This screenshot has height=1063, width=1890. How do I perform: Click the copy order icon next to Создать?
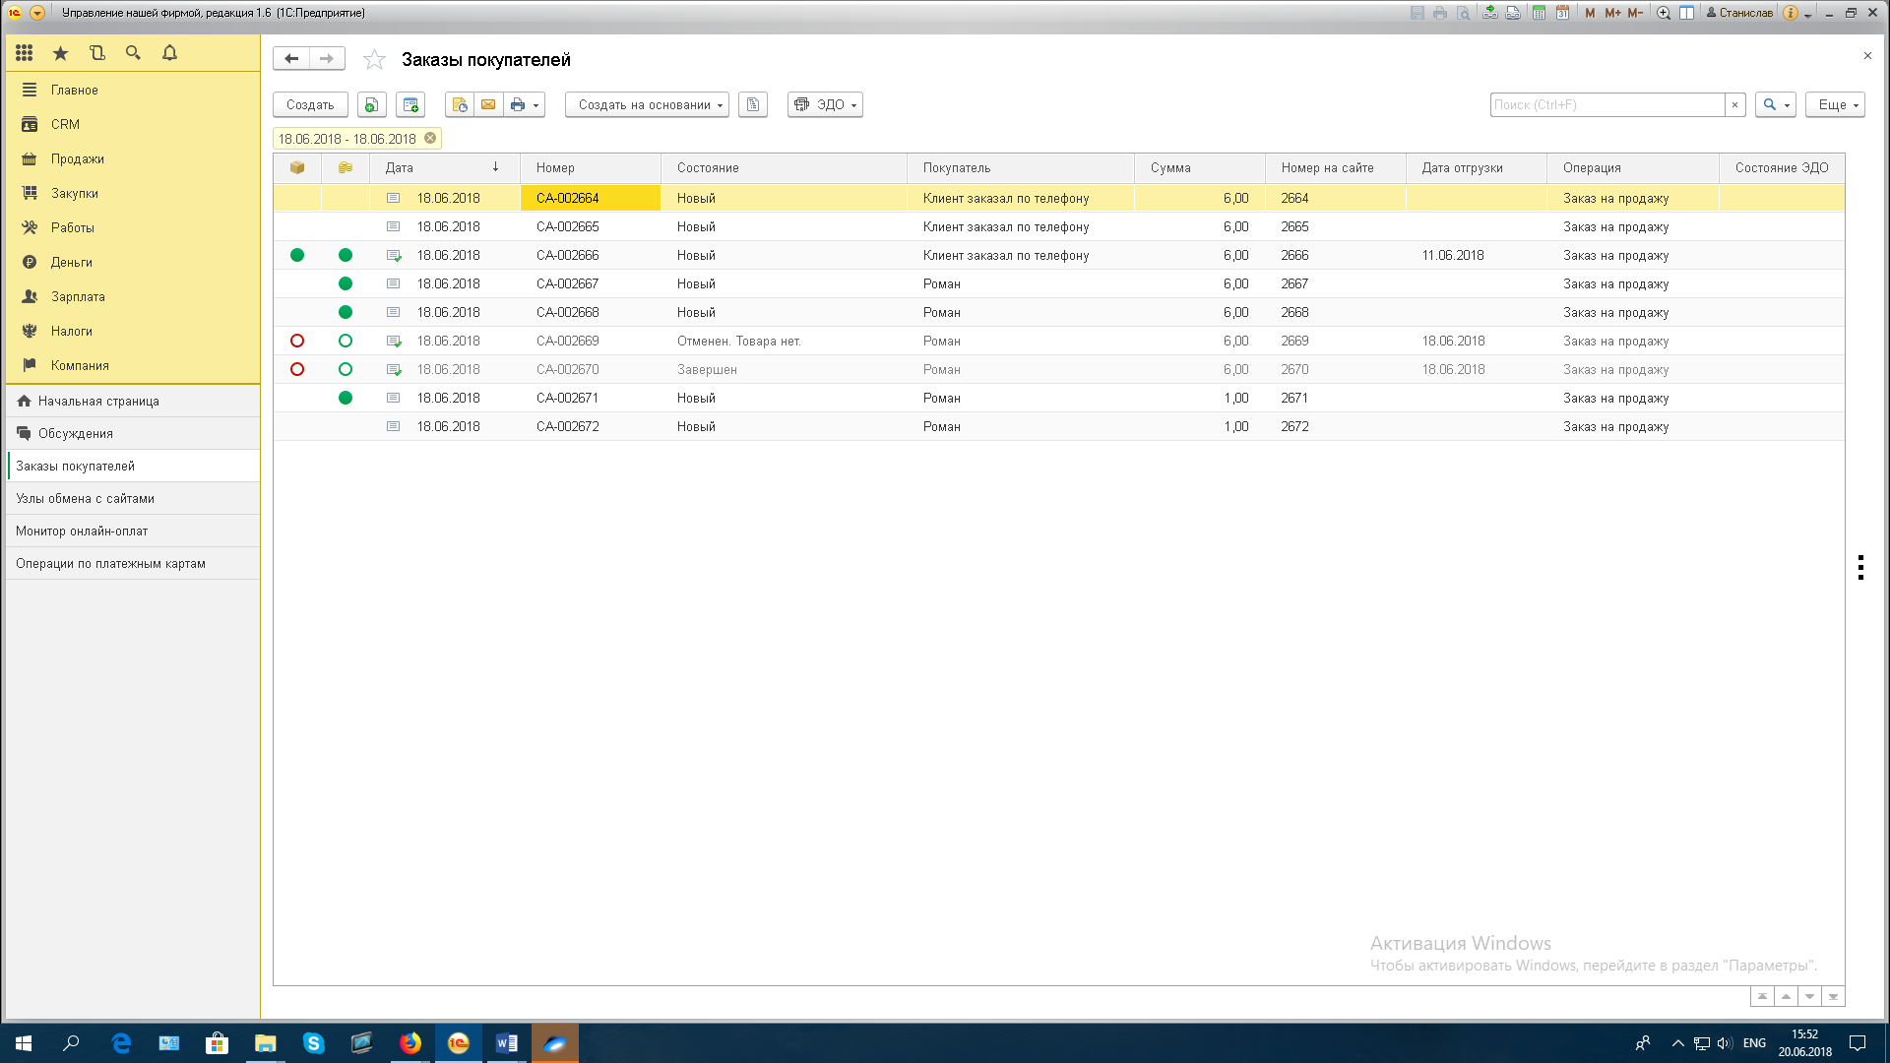tap(371, 104)
